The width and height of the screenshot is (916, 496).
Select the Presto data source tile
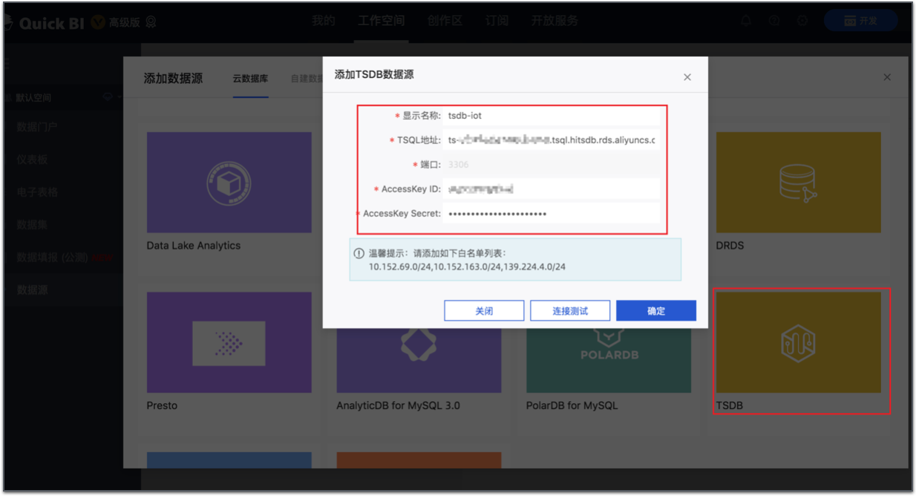[229, 342]
